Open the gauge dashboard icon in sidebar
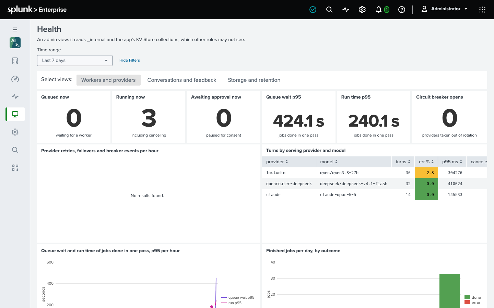This screenshot has width=494, height=308. [x=15, y=79]
